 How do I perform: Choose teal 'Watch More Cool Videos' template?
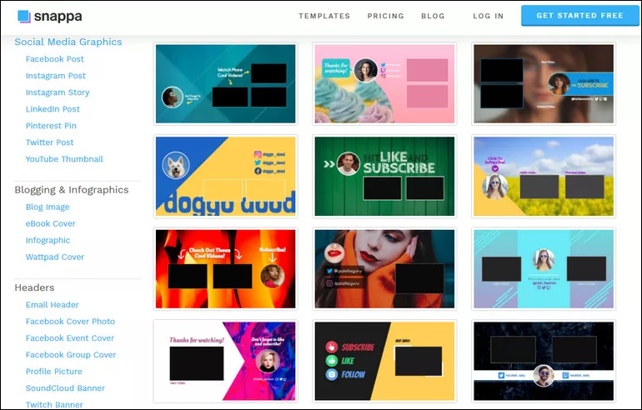point(226,83)
